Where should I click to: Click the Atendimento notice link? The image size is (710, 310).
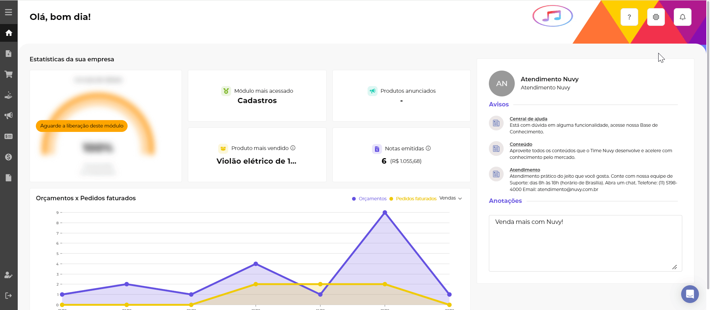(x=525, y=170)
